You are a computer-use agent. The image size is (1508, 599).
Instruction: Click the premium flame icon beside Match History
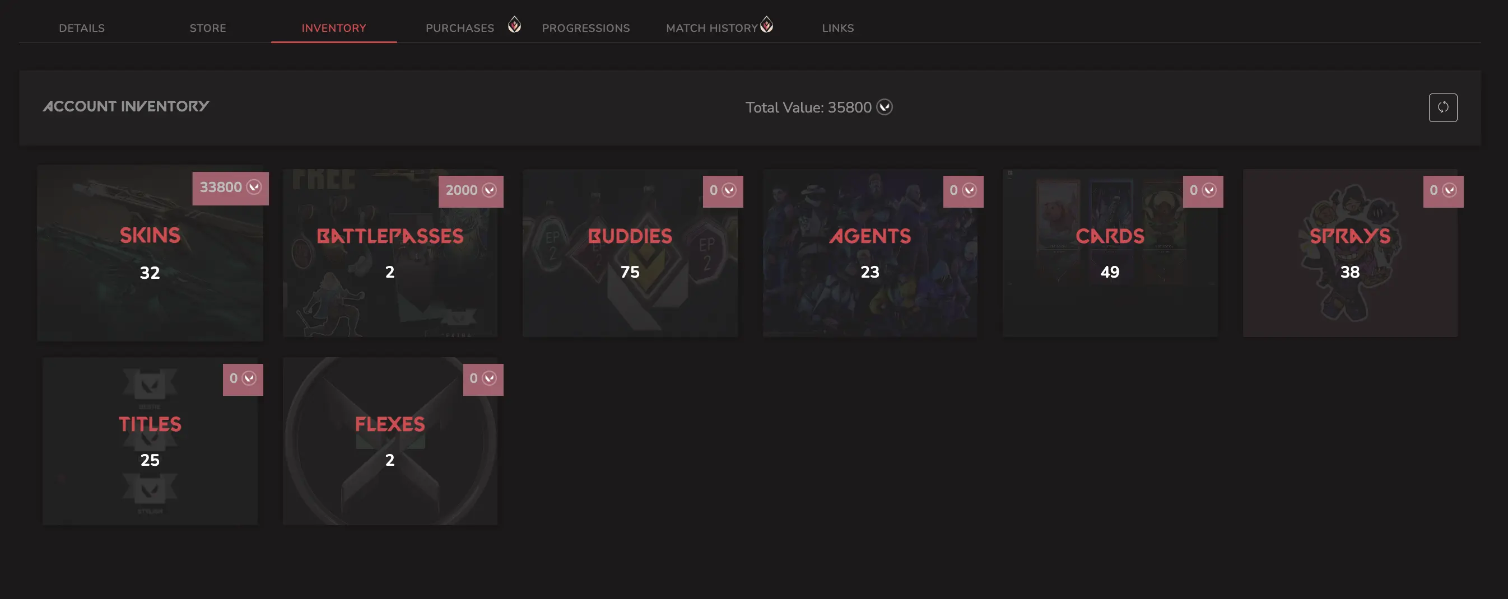[x=766, y=25]
